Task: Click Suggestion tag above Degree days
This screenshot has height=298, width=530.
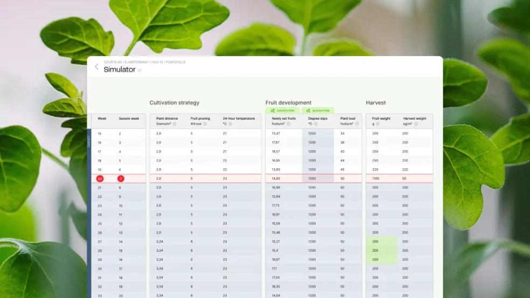Action: (317, 110)
